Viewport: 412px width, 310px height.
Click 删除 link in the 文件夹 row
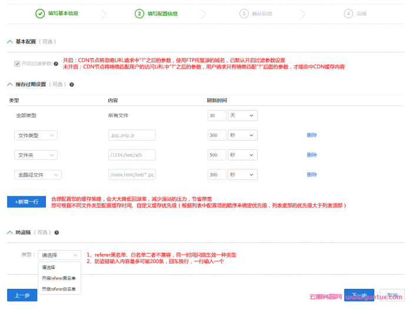coord(312,155)
